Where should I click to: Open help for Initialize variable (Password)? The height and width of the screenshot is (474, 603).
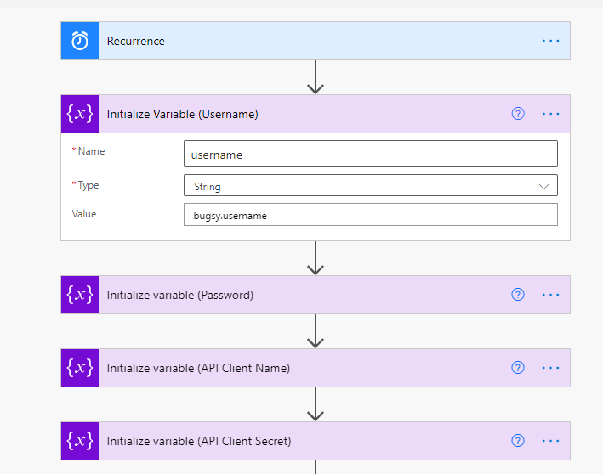pos(518,295)
